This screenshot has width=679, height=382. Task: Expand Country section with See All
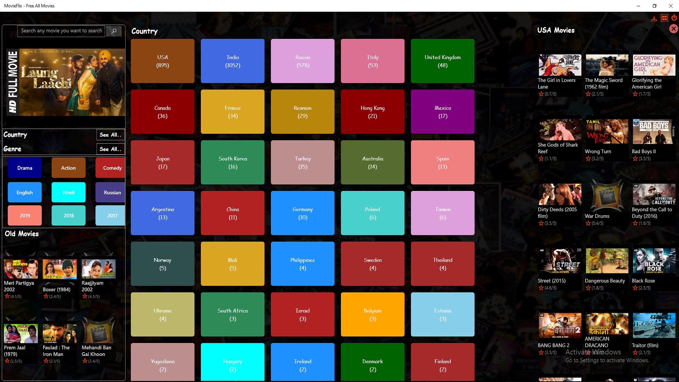pos(110,134)
